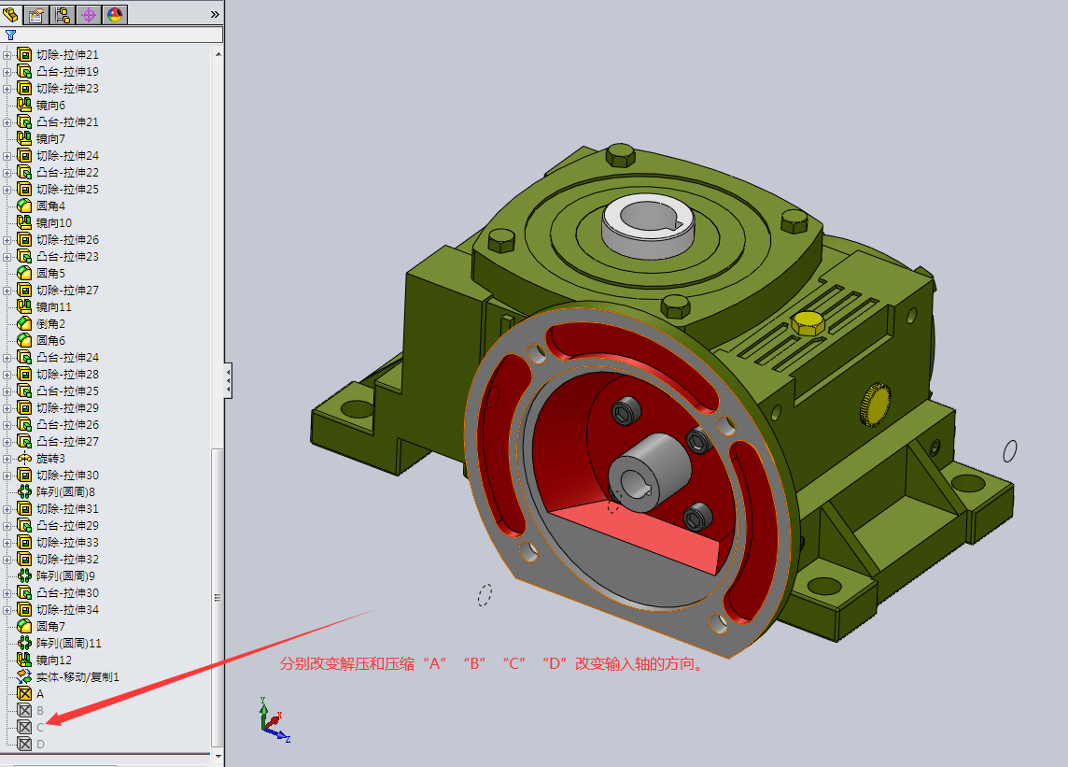Click the 镜向10 mirror icon
1068x767 pixels.
click(x=24, y=223)
